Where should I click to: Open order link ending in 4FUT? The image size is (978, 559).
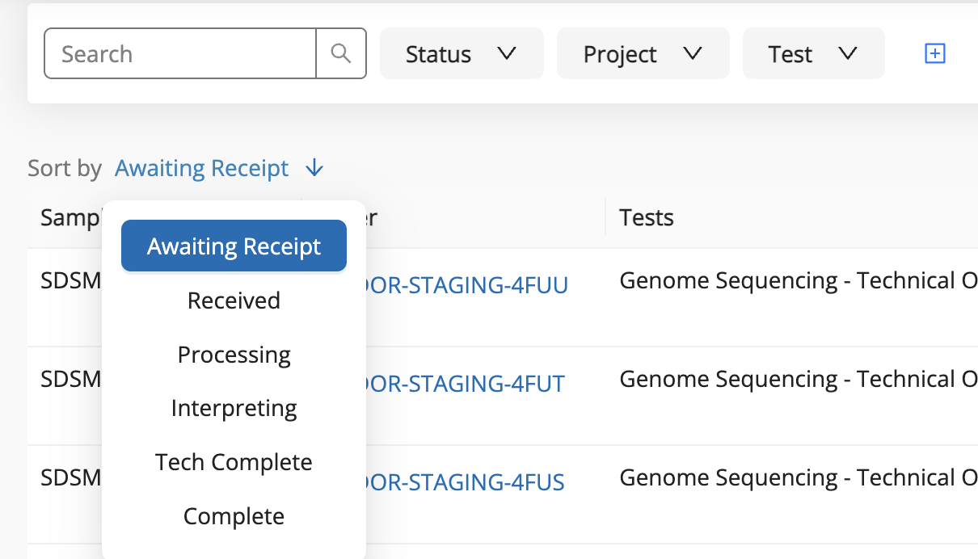tap(466, 383)
